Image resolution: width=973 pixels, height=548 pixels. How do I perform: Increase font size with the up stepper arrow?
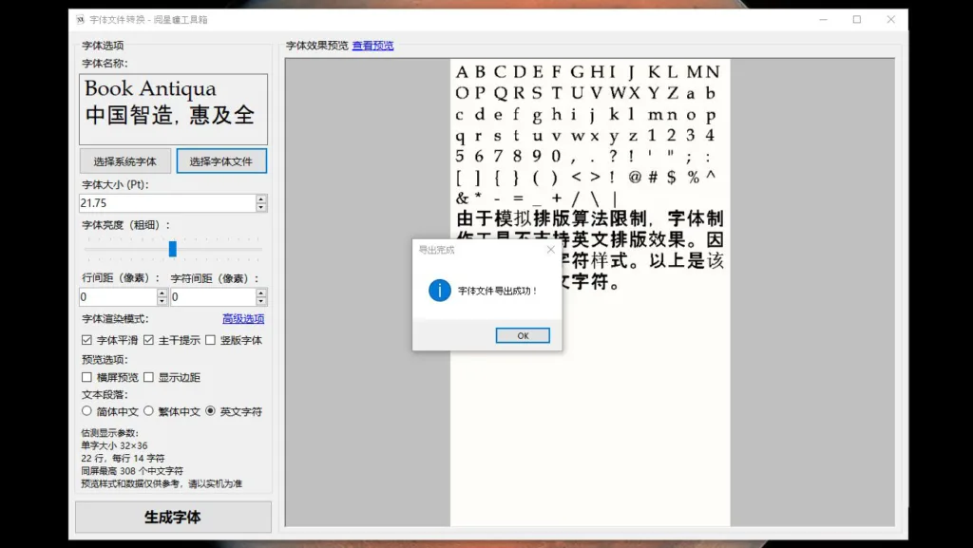pos(258,198)
